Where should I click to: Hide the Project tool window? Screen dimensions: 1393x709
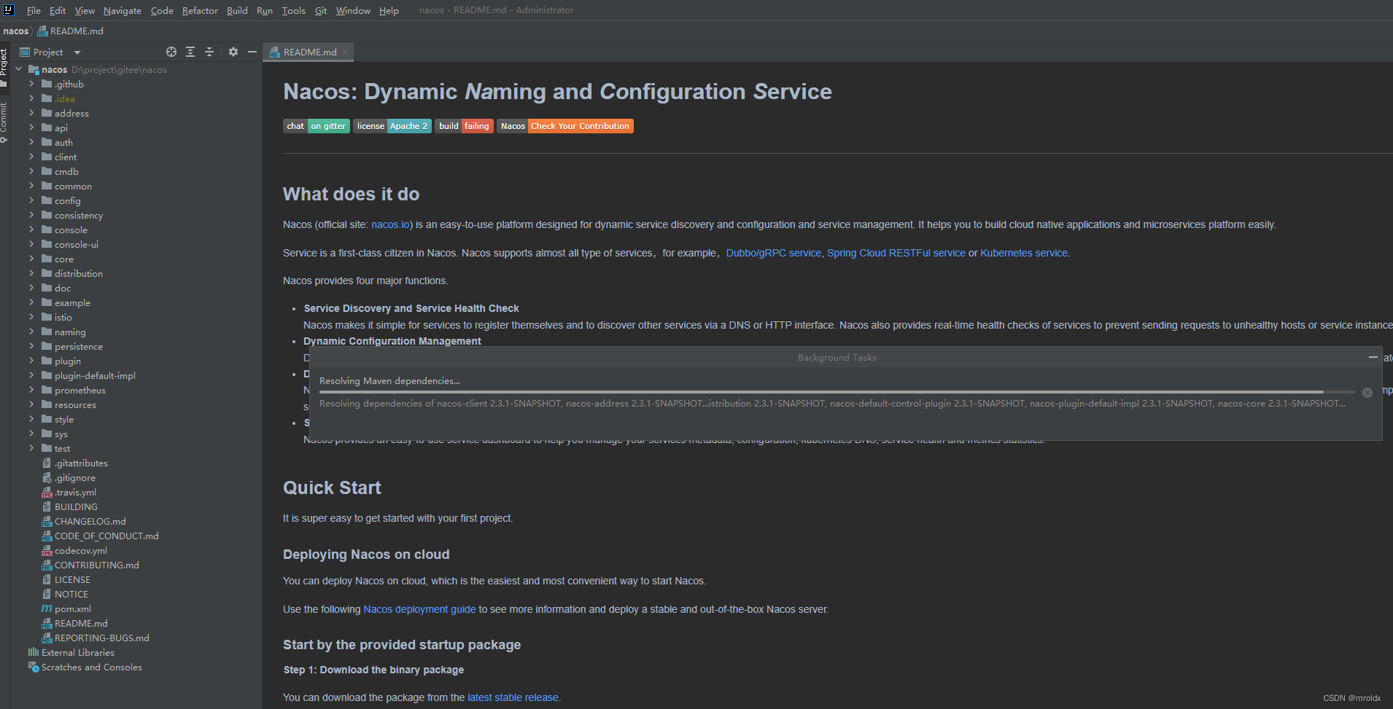coord(252,52)
